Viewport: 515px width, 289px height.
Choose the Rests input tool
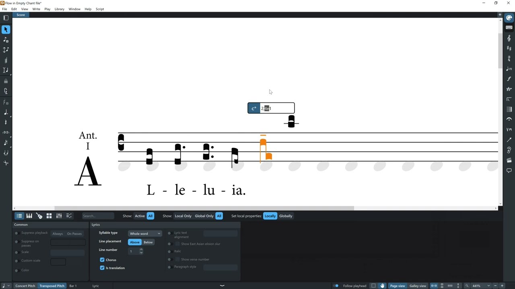(x=6, y=122)
